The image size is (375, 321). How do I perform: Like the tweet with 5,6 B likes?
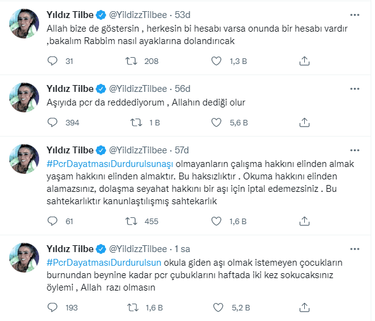tap(217, 122)
